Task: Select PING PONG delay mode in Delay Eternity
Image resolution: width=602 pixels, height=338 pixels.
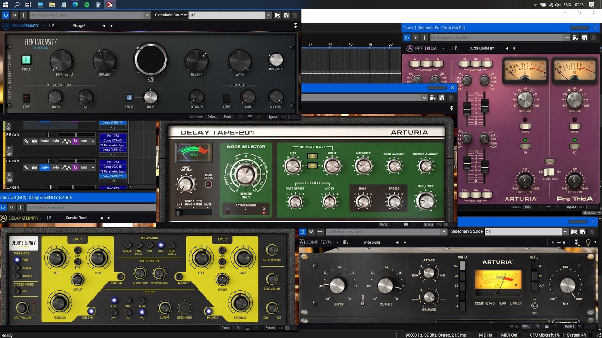Action: click(139, 245)
